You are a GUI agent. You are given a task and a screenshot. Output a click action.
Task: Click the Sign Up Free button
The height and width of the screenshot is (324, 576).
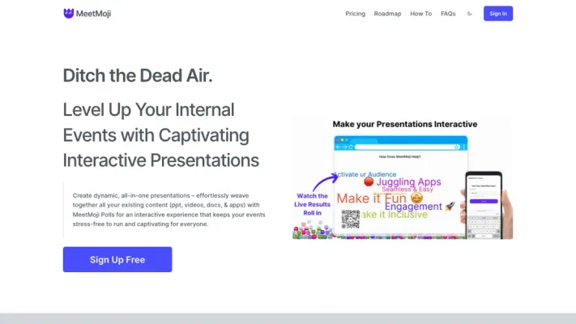click(117, 259)
